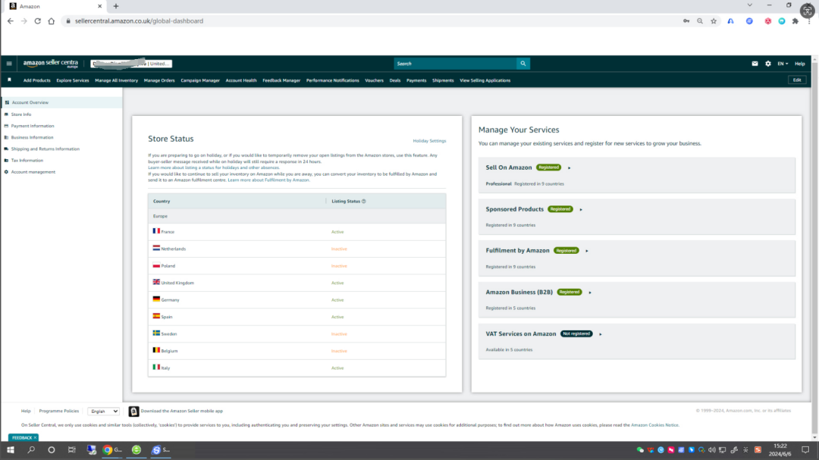Open the mail messages icon
Screen dimensions: 819x460
click(755, 64)
